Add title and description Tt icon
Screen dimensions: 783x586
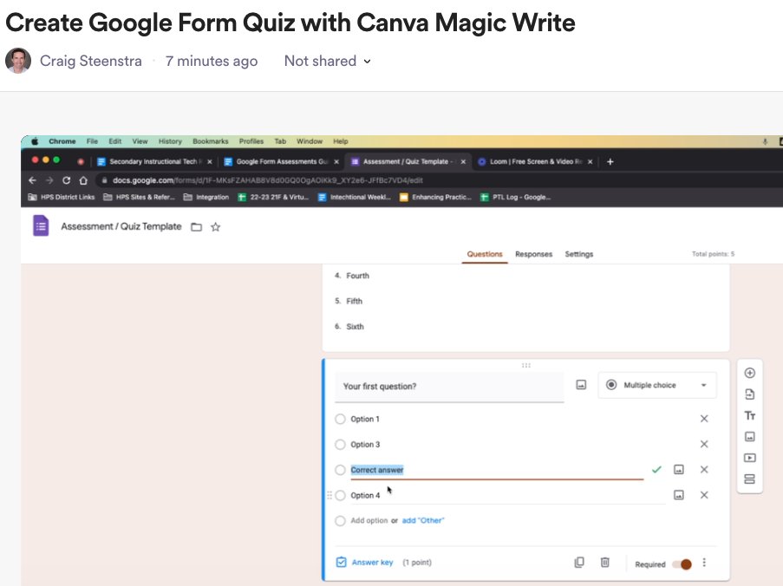point(749,415)
